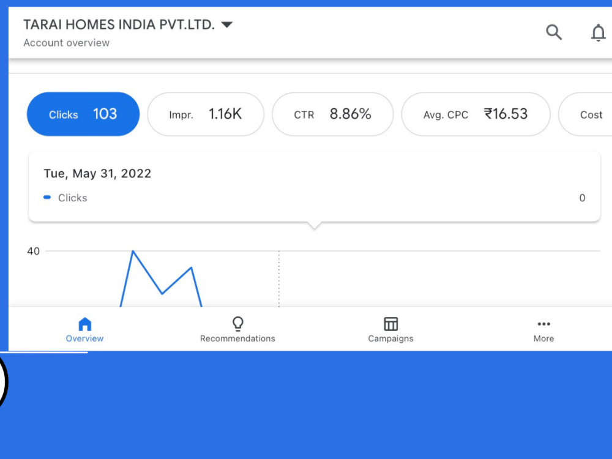Select the CTR 8.86% metric chip

(332, 114)
